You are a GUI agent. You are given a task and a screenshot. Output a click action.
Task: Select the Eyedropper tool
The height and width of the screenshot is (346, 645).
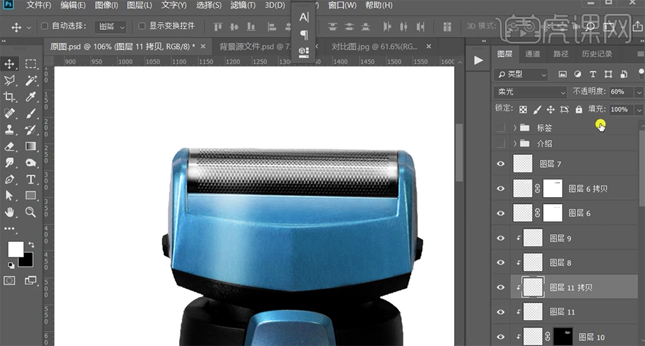31,97
